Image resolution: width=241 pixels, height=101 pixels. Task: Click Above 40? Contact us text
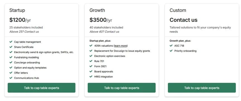(x=104, y=32)
